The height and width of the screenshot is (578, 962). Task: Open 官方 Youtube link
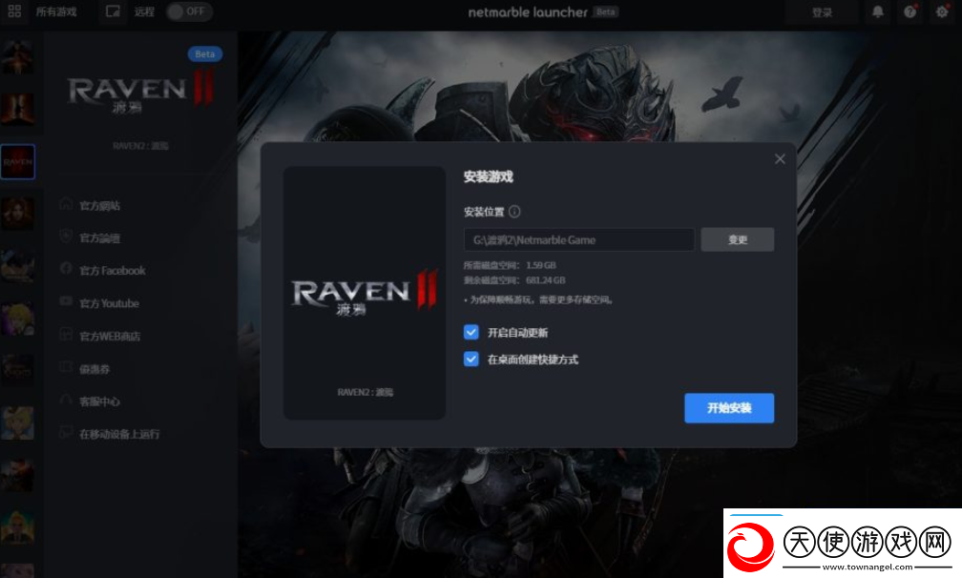click(109, 303)
